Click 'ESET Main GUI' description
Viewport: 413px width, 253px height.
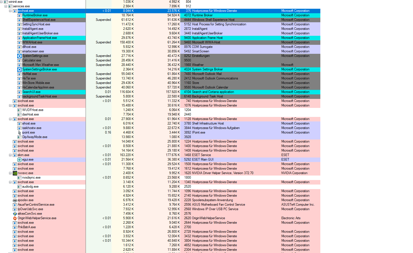tap(203, 159)
